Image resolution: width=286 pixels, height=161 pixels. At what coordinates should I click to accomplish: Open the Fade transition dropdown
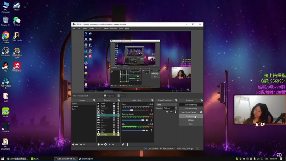[166, 104]
